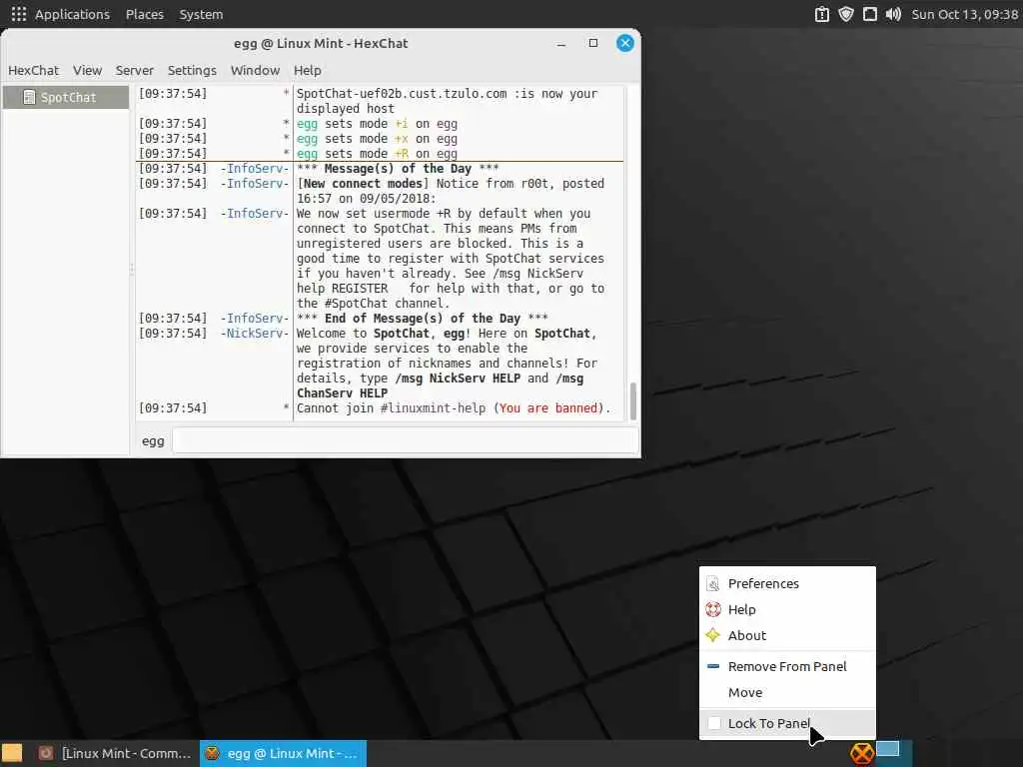This screenshot has width=1023, height=767.
Task: Click the SpotChat server page icon
Action: tap(29, 97)
